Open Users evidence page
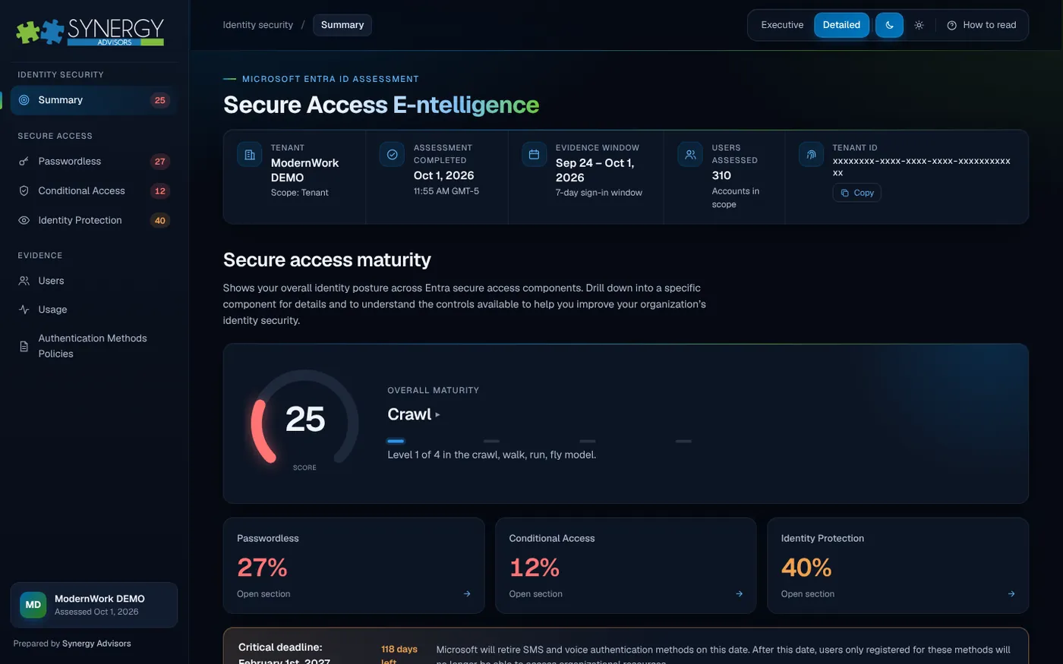1063x664 pixels. 93,281
